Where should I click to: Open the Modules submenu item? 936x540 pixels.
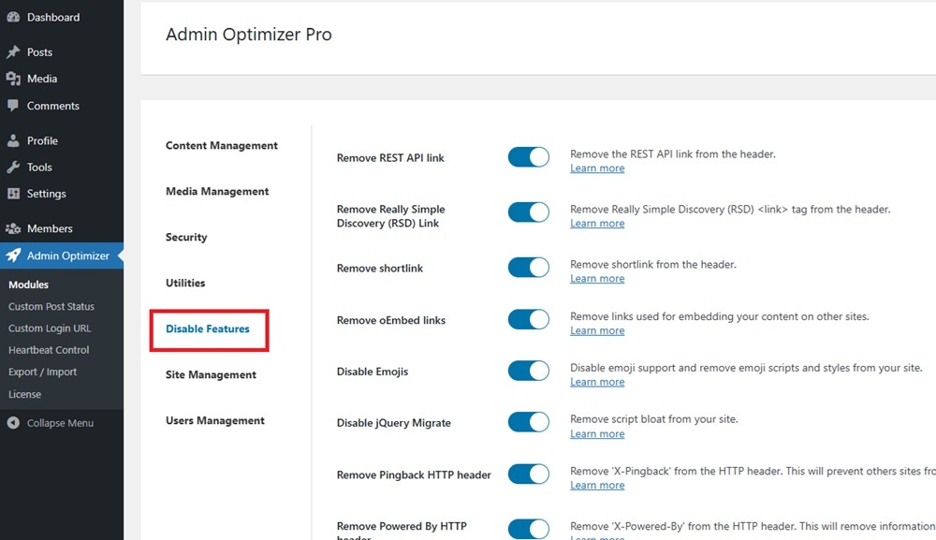coord(29,285)
